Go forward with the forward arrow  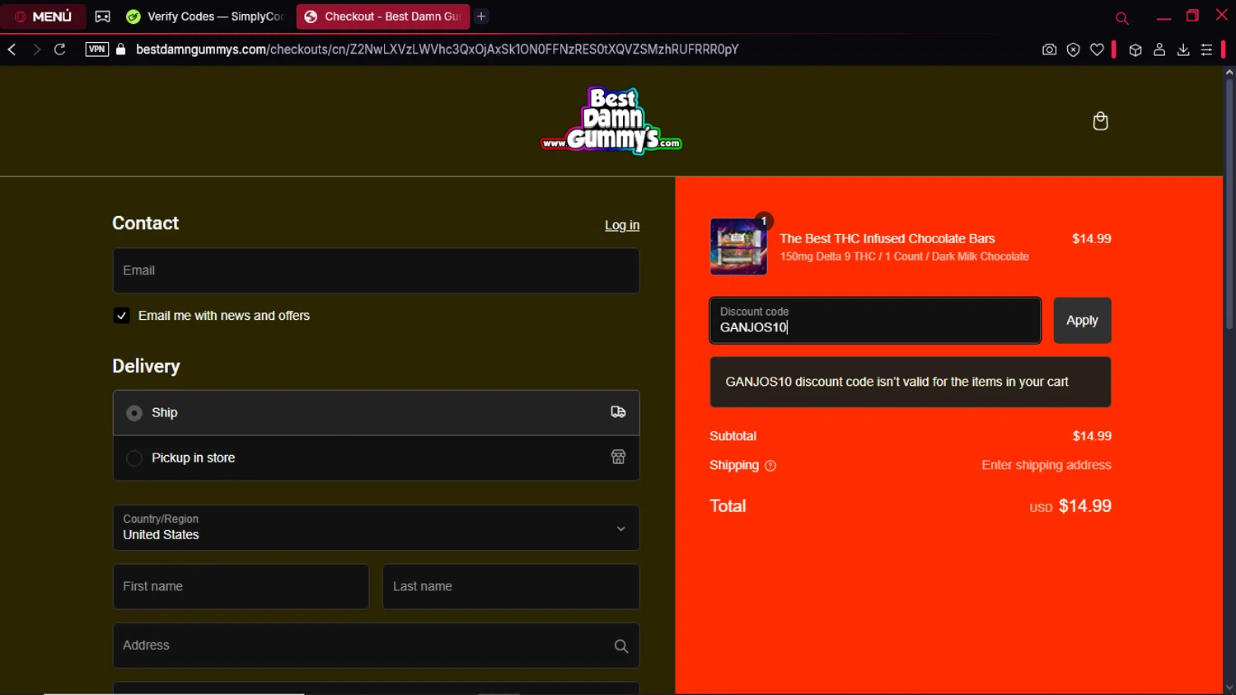click(36, 49)
